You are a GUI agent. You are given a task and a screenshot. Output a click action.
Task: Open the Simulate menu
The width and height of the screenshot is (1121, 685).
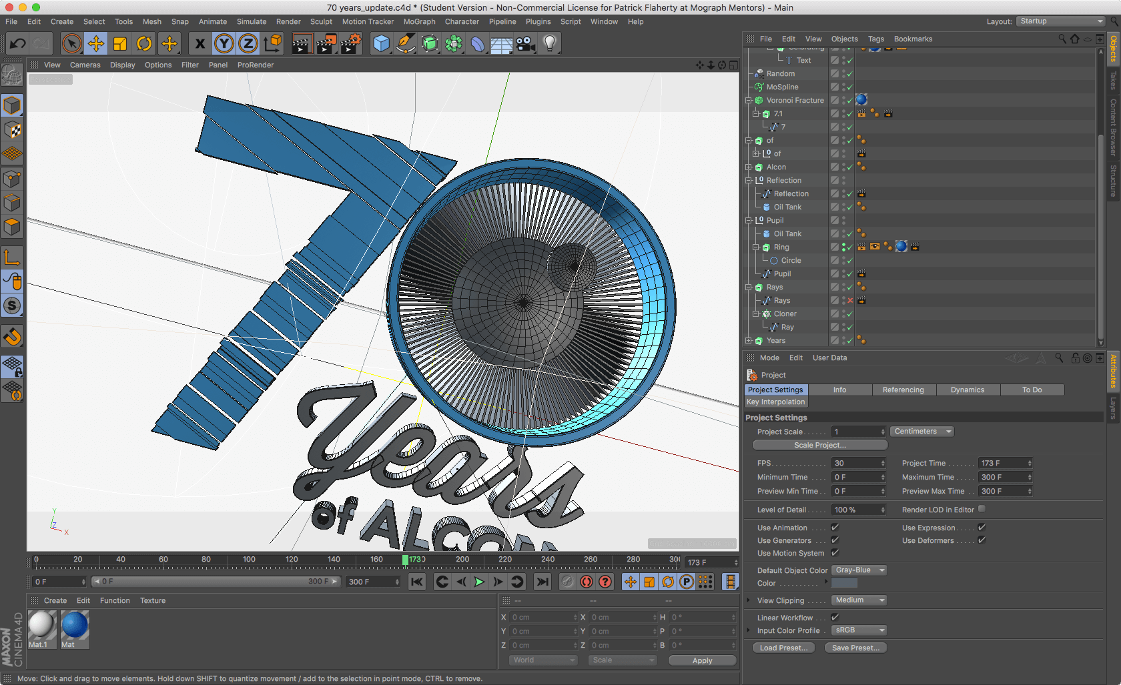252,21
